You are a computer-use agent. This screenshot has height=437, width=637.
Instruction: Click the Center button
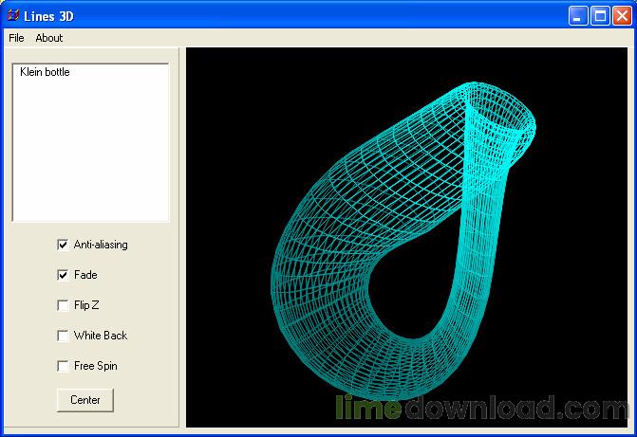[x=85, y=400]
